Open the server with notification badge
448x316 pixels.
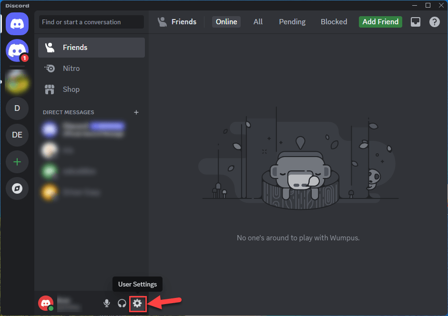pyautogui.click(x=17, y=50)
